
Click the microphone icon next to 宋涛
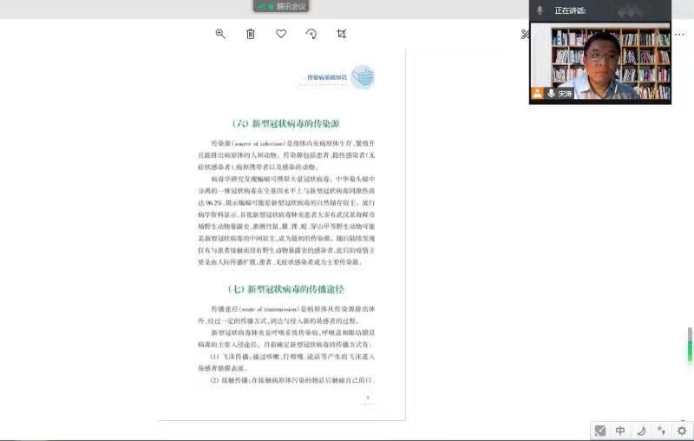[551, 93]
